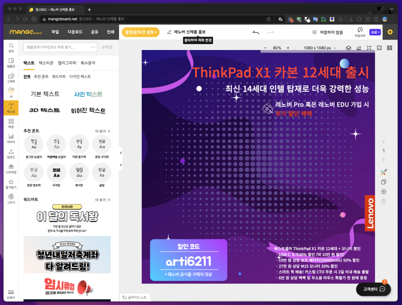Click the undo arrow in top toolbar
The height and width of the screenshot is (305, 402).
[256, 32]
